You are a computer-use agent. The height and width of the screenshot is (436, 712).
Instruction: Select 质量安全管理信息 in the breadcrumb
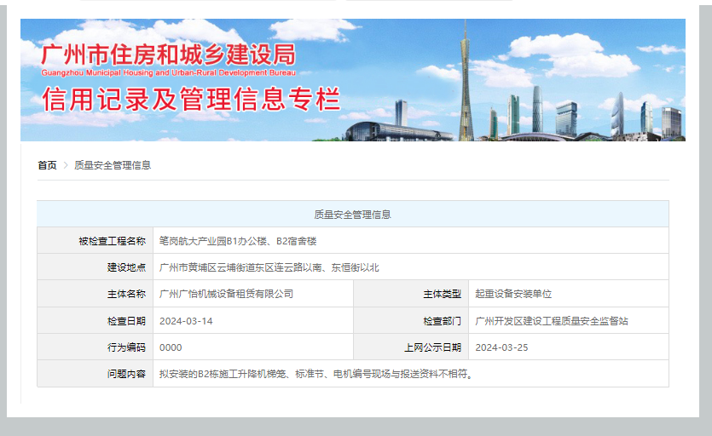[x=113, y=165]
